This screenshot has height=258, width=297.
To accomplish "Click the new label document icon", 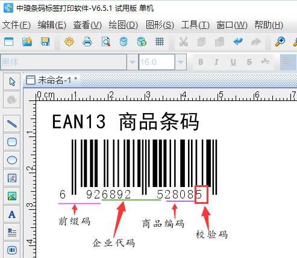I will point(9,41).
